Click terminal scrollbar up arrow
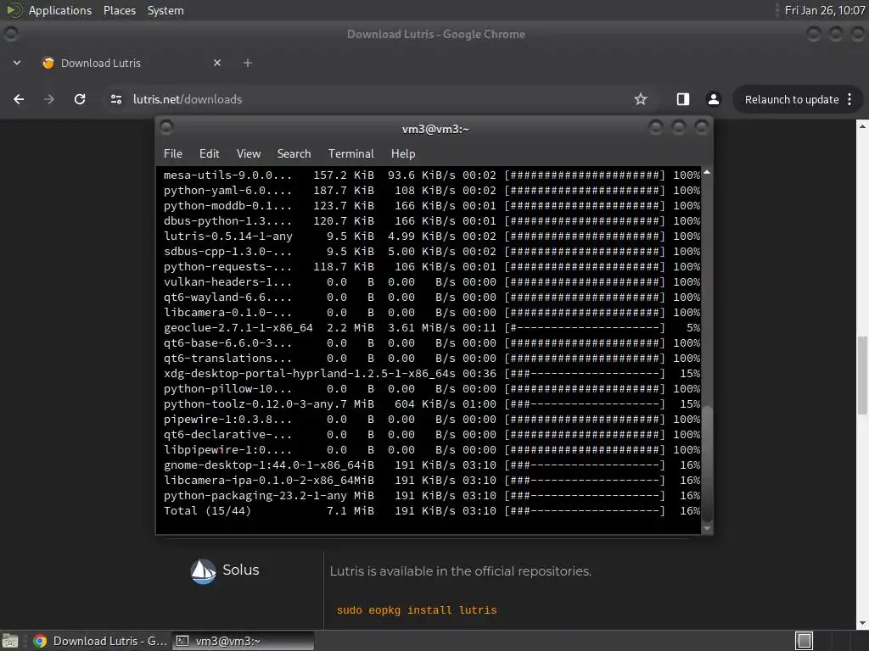Viewport: 869px width, 651px height. [x=707, y=173]
